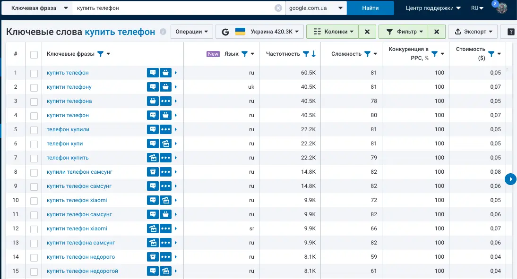Screen dimensions: 517x279
Task: Click the 'New' badge near 'Язык' header
Action: coord(213,54)
